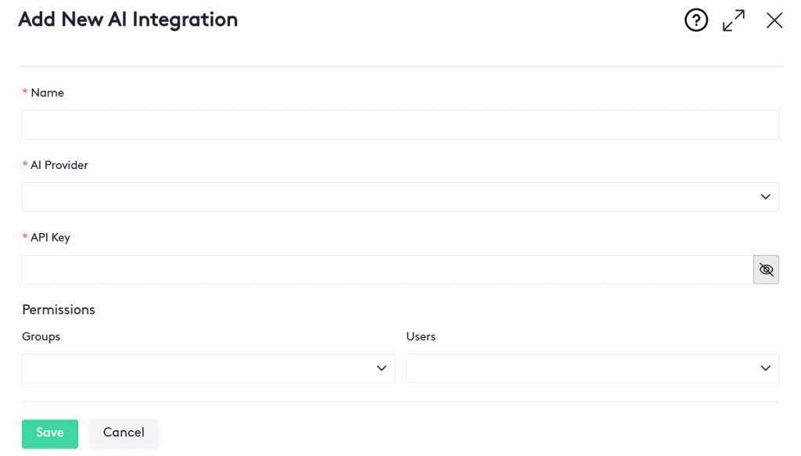Click the diagonal expand arrows icon

[733, 20]
